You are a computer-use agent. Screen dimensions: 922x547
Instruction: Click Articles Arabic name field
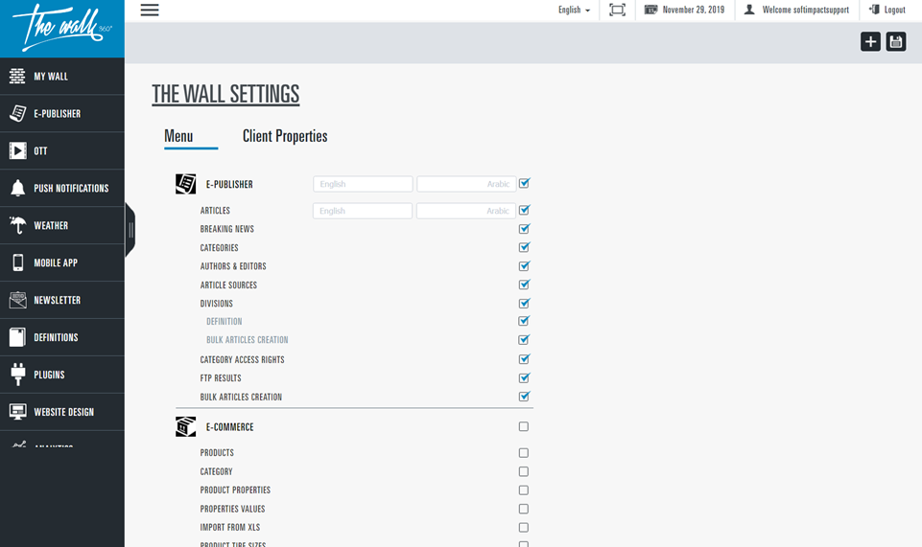pyautogui.click(x=465, y=211)
